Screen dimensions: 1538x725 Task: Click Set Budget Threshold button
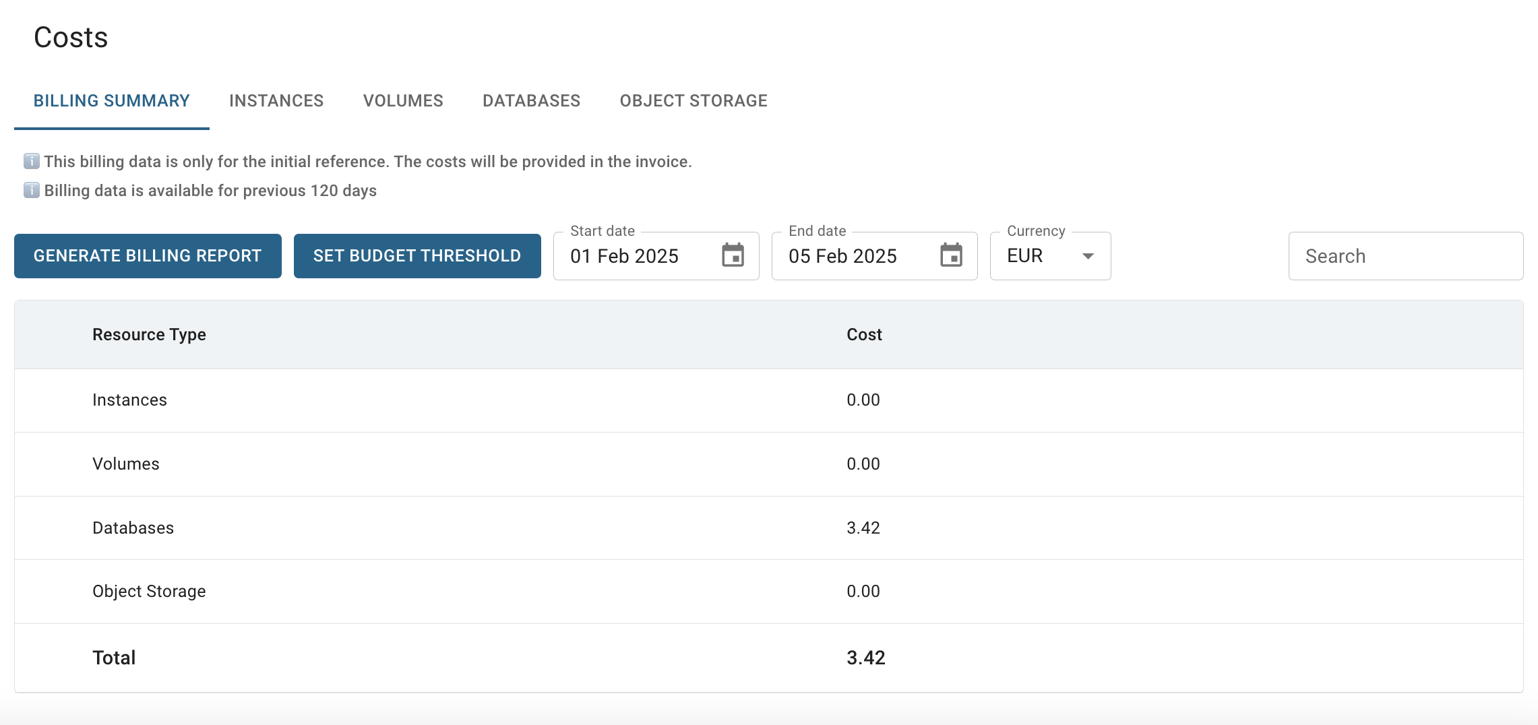tap(417, 256)
